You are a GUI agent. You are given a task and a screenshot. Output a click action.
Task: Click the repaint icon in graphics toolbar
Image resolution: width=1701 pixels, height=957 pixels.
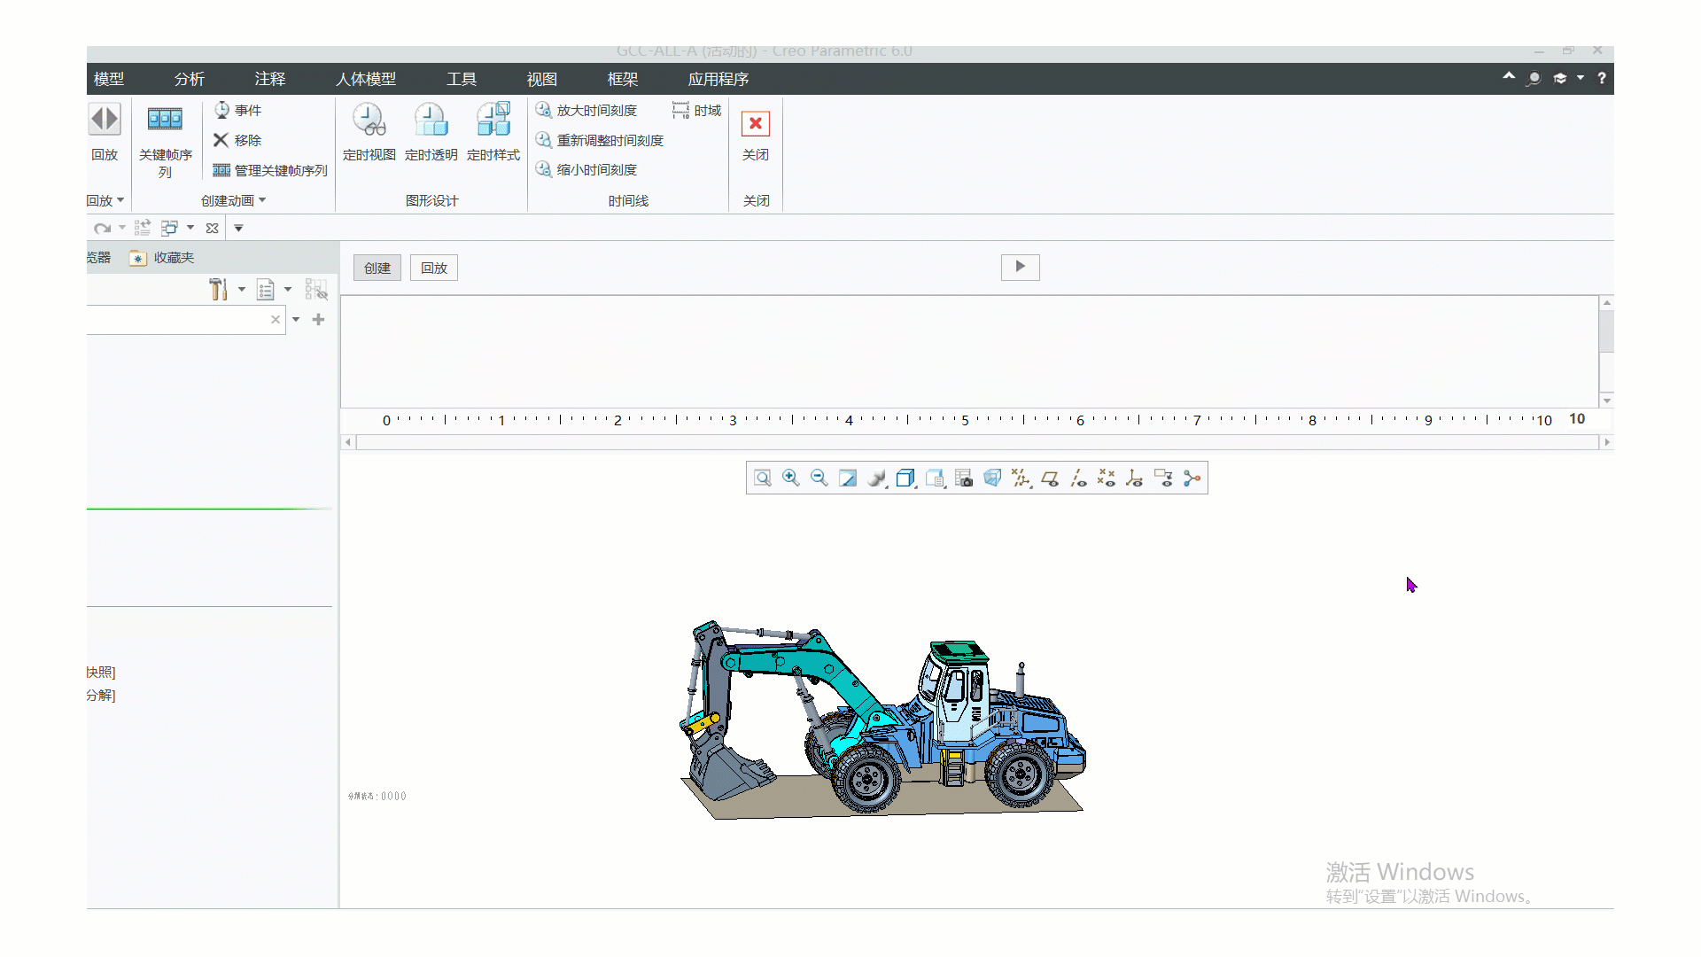[848, 478]
